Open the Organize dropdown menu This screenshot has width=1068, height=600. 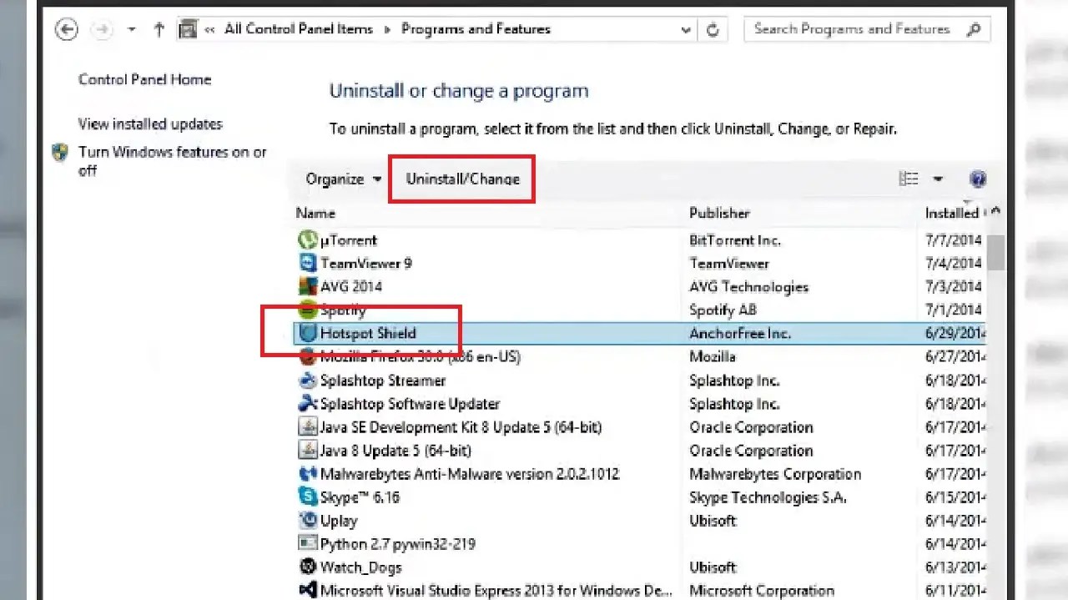pyautogui.click(x=343, y=179)
